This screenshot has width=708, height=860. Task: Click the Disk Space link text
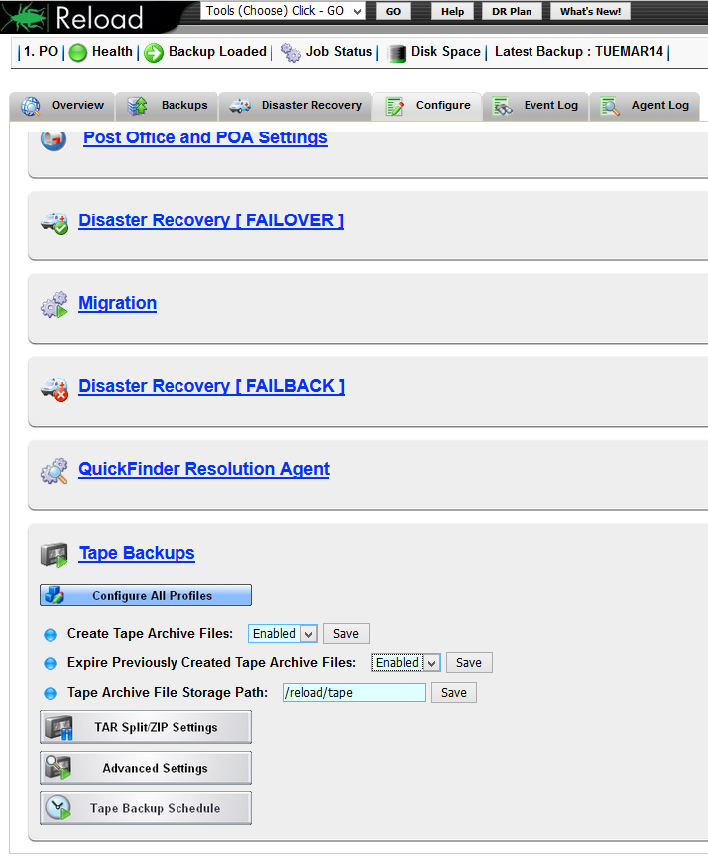(x=446, y=52)
